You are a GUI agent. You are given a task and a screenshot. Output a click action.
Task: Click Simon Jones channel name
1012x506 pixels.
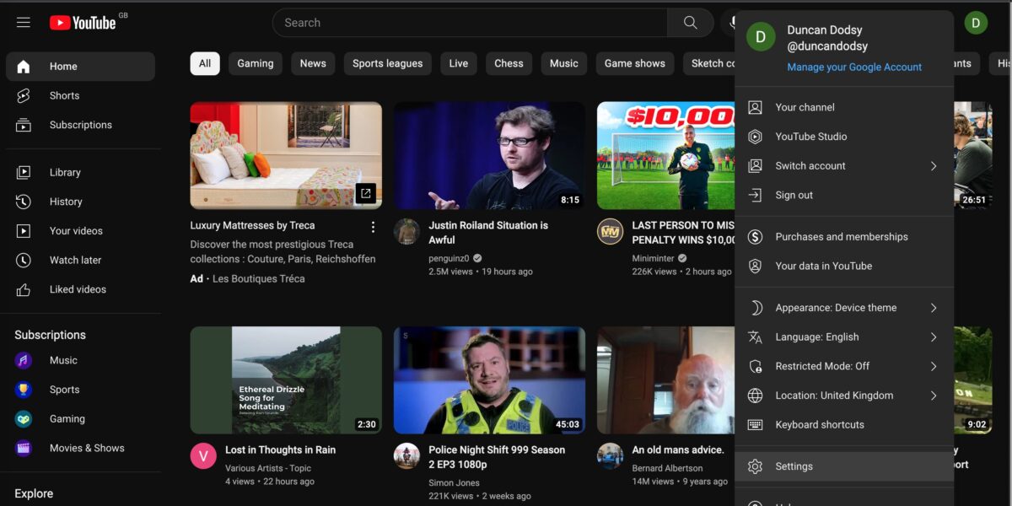tap(454, 483)
